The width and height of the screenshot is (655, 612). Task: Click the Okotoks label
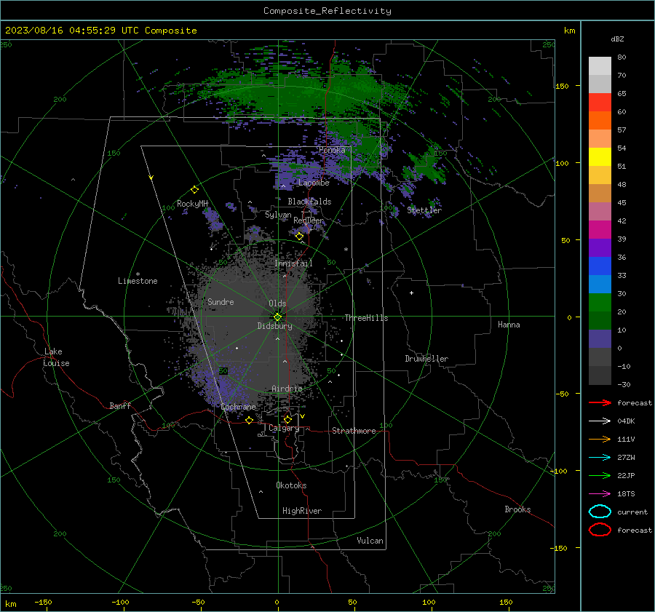pos(291,485)
